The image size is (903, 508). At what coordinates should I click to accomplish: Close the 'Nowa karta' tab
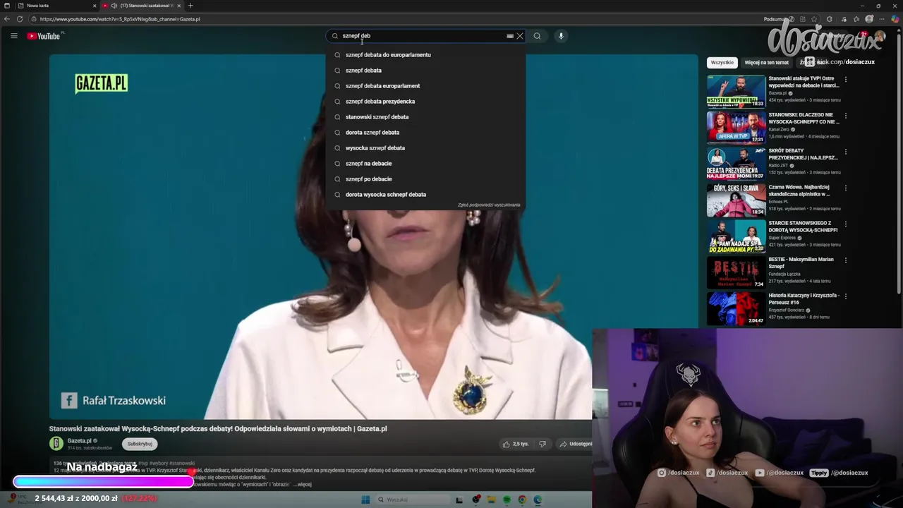tap(95, 6)
